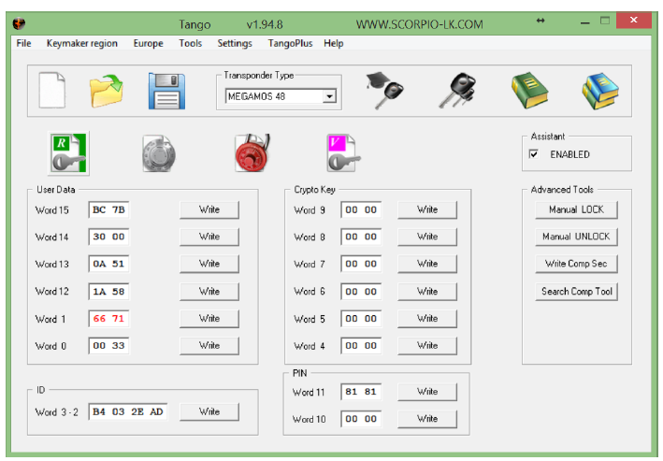Viewport: 663px width, 461px height.
Task: Click the blank new file icon
Action: (52, 90)
